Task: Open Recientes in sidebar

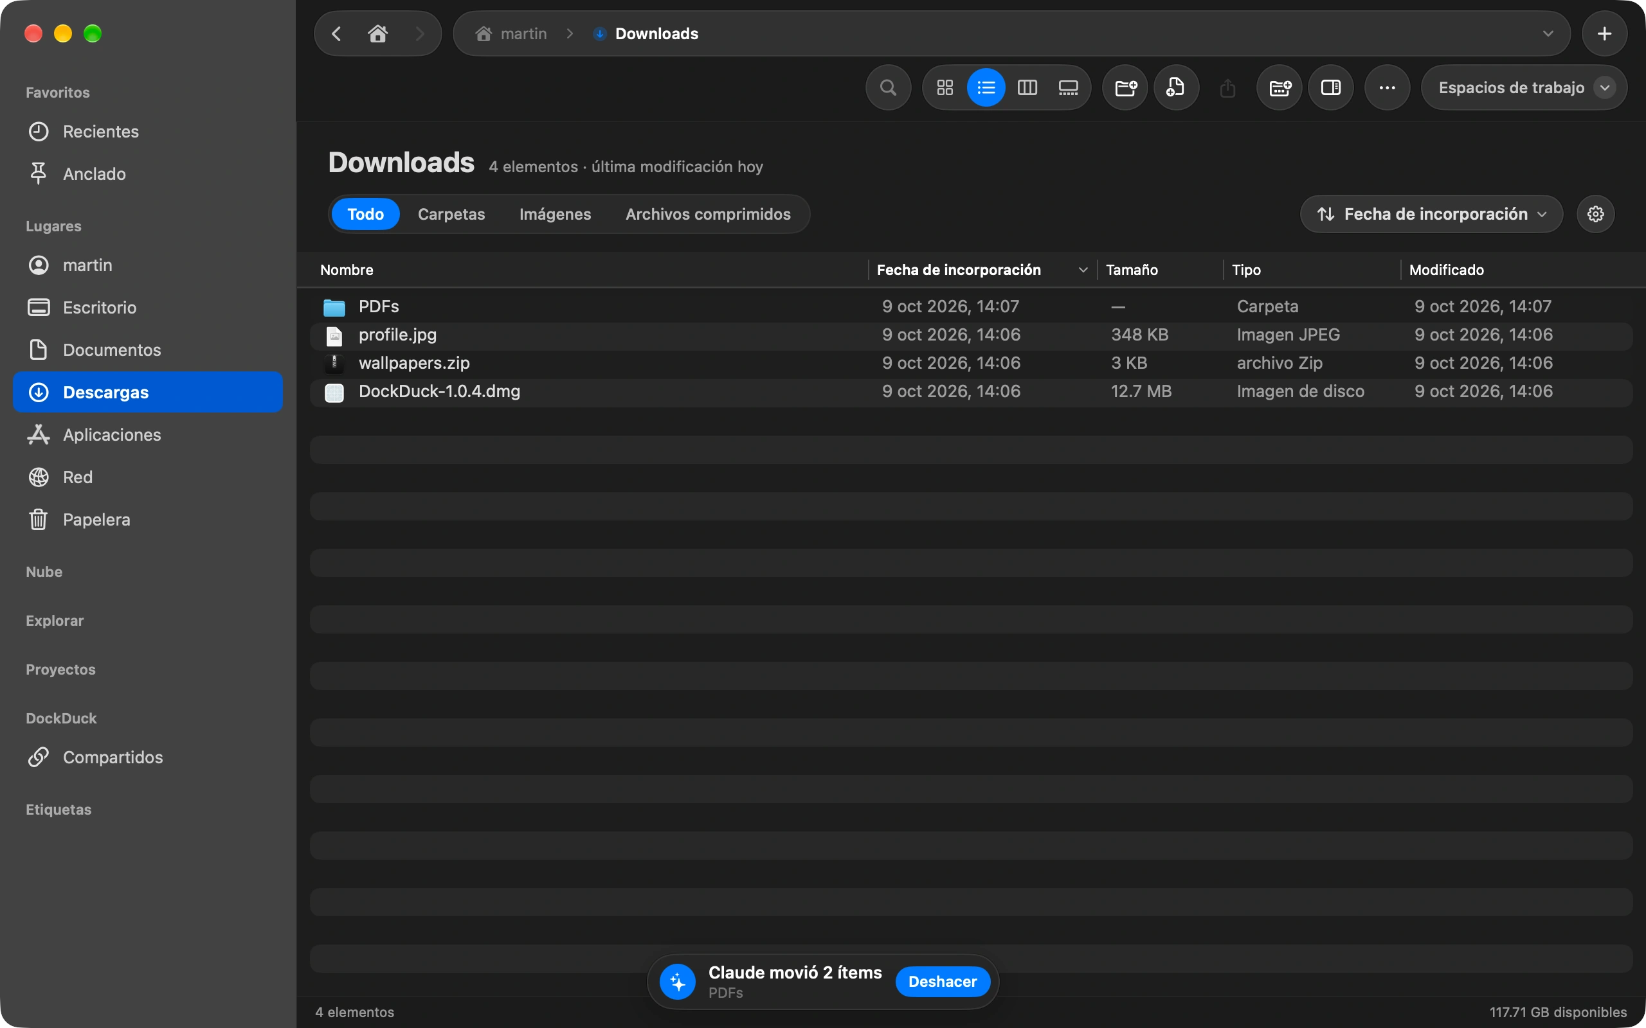Action: pyautogui.click(x=148, y=132)
